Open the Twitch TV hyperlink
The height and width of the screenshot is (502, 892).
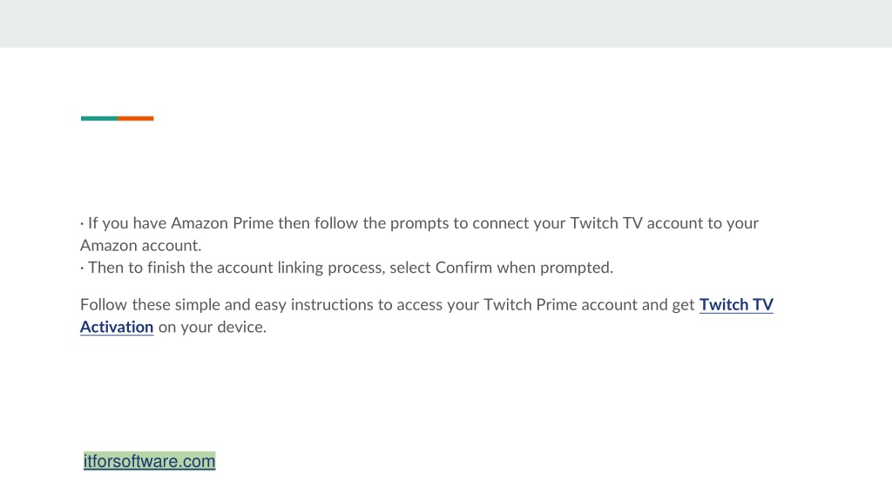pyautogui.click(x=736, y=305)
